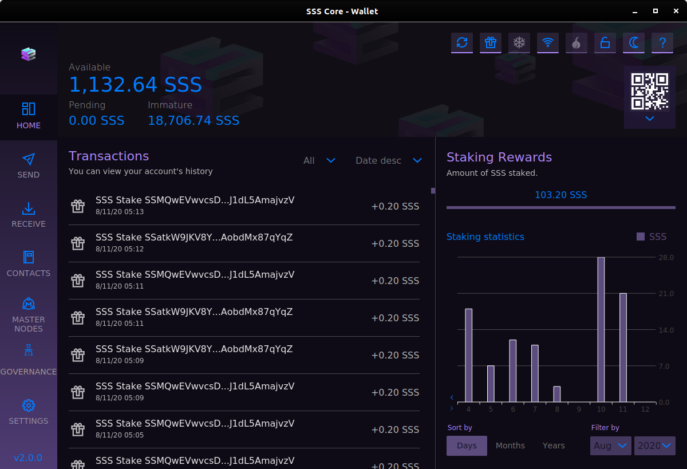Toggle cold staking snowflake icon

(519, 42)
